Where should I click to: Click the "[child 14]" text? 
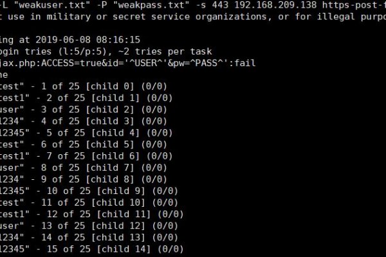click(137, 249)
